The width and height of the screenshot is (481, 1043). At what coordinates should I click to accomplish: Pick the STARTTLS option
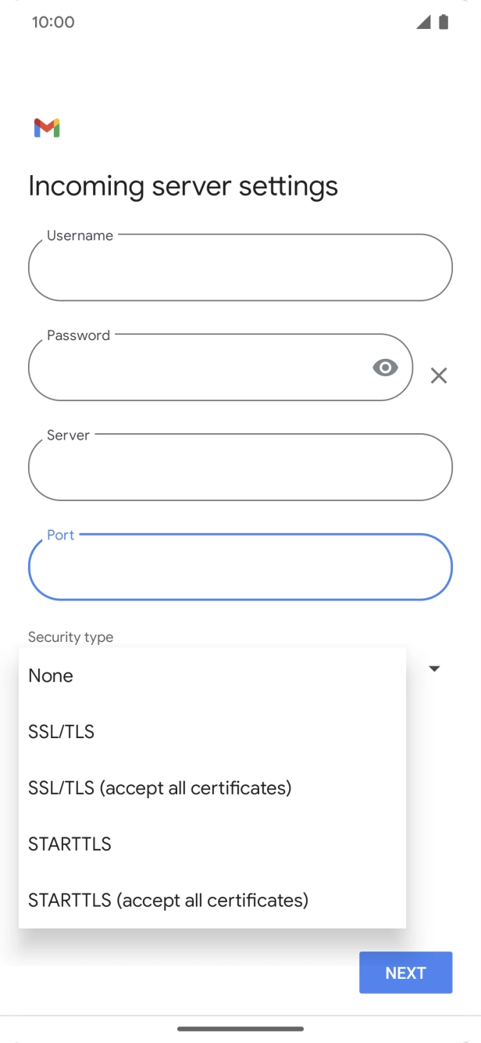tap(69, 844)
